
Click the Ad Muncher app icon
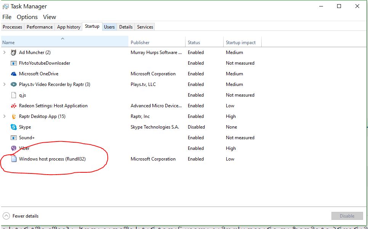(x=14, y=52)
